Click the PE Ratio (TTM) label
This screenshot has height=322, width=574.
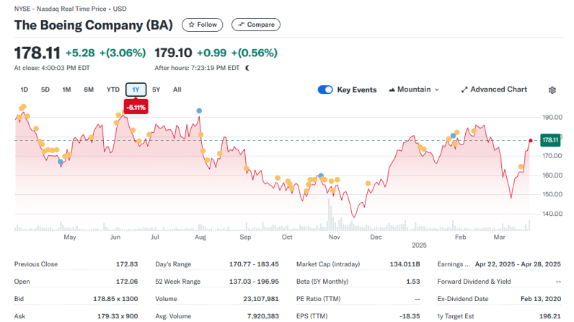click(x=318, y=299)
